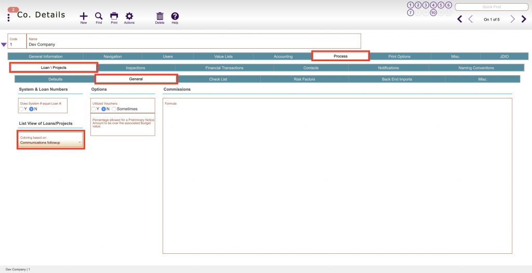The height and width of the screenshot is (273, 532).
Task: Click the company Name field
Action: 194,41
